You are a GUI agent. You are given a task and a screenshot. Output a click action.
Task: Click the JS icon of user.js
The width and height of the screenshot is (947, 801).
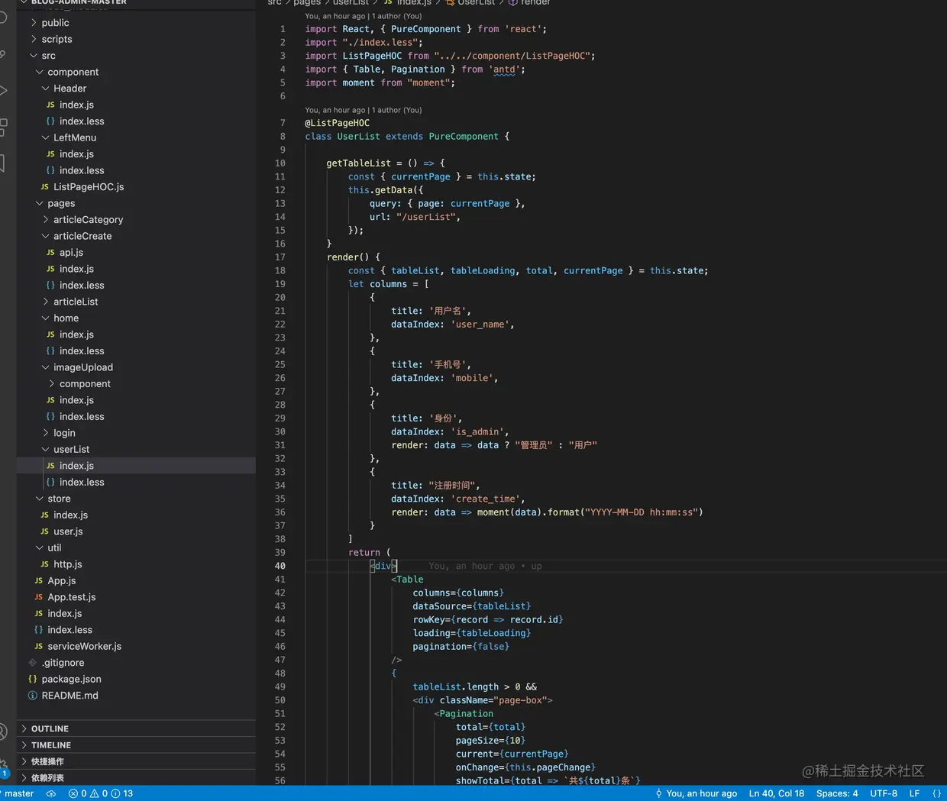(x=44, y=531)
